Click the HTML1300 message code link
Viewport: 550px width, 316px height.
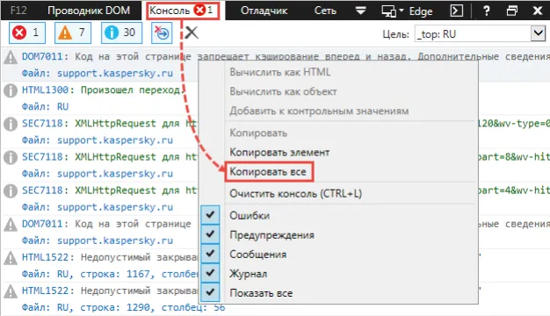tap(45, 90)
